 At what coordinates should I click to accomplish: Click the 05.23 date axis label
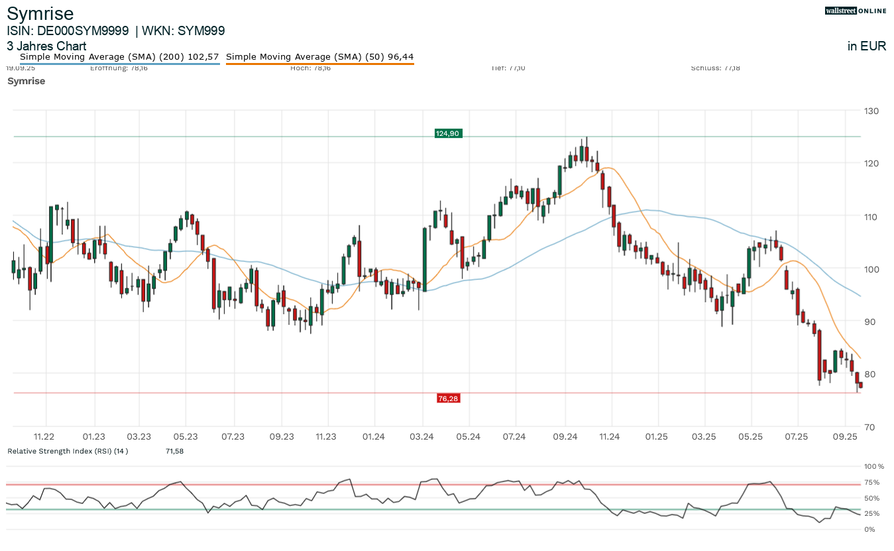pyautogui.click(x=186, y=436)
